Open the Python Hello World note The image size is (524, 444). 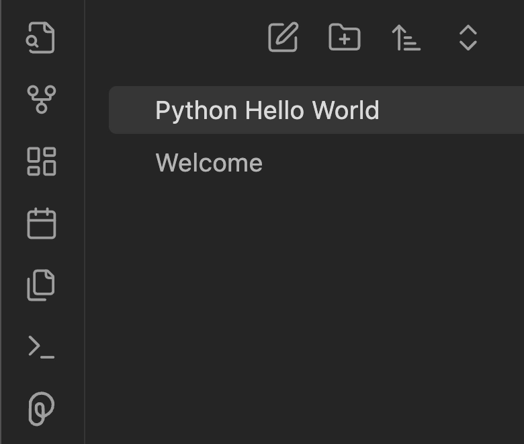click(x=267, y=110)
